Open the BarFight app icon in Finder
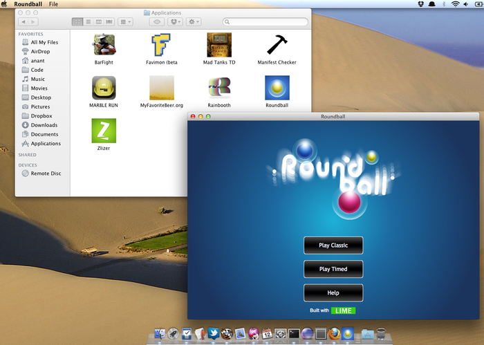The width and height of the screenshot is (484, 345). pyautogui.click(x=104, y=45)
